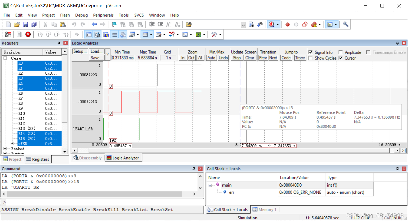408x221 pixels.
Task: Enable the Show Cycles checkbox
Action: coord(310,58)
